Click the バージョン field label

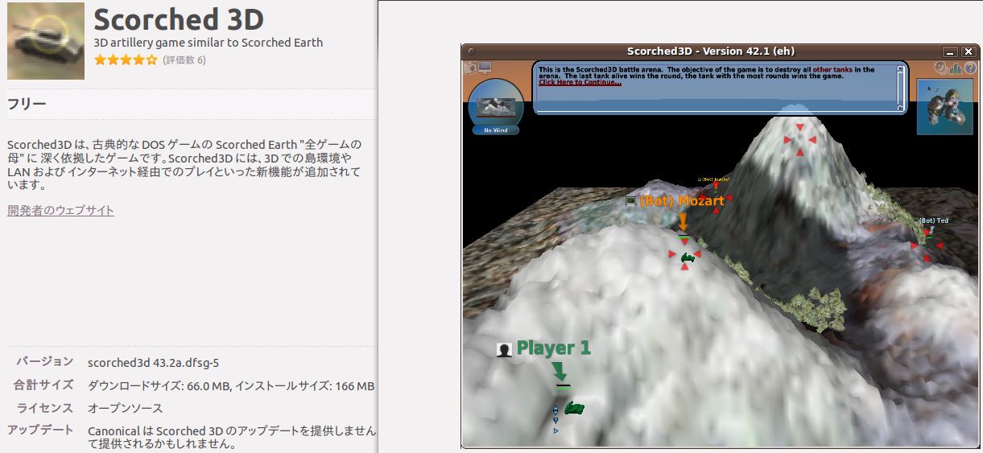pyautogui.click(x=45, y=362)
